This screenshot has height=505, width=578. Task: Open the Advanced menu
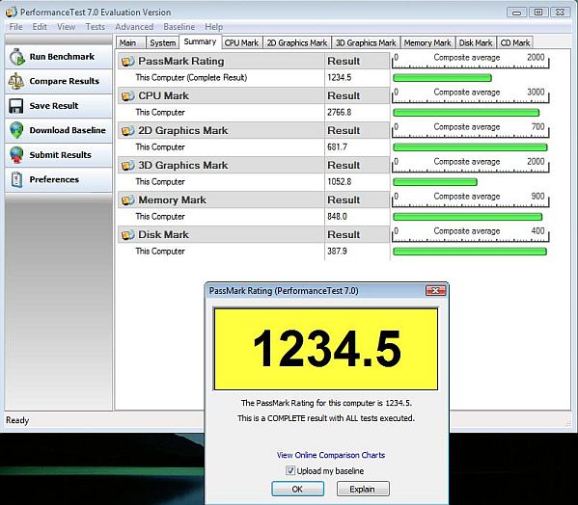tap(134, 27)
